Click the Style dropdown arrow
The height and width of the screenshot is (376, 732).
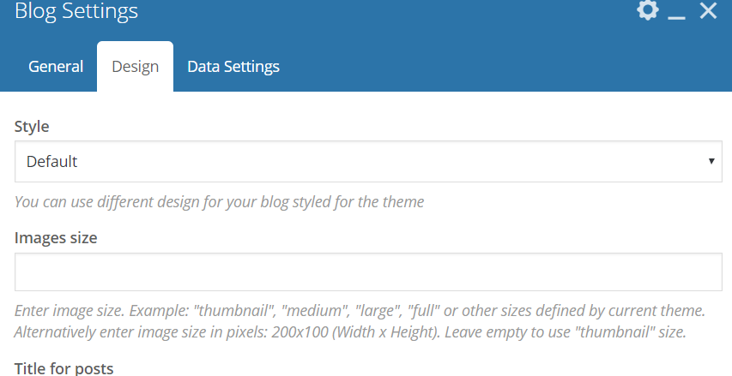tap(711, 161)
